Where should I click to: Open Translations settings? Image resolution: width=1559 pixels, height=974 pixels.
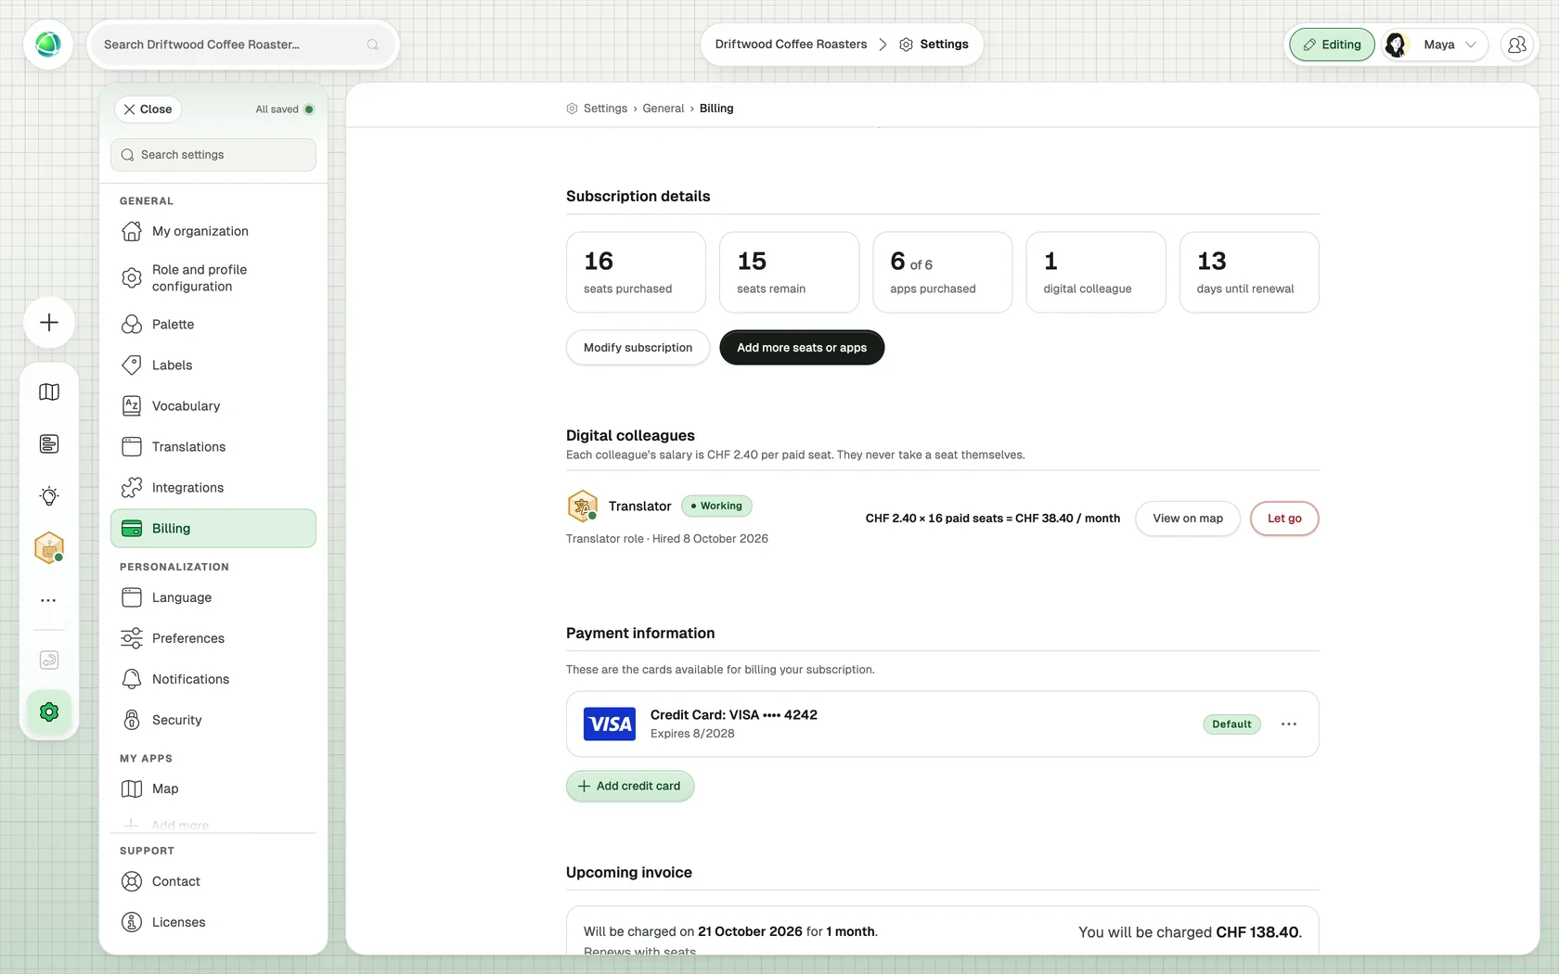(213, 447)
